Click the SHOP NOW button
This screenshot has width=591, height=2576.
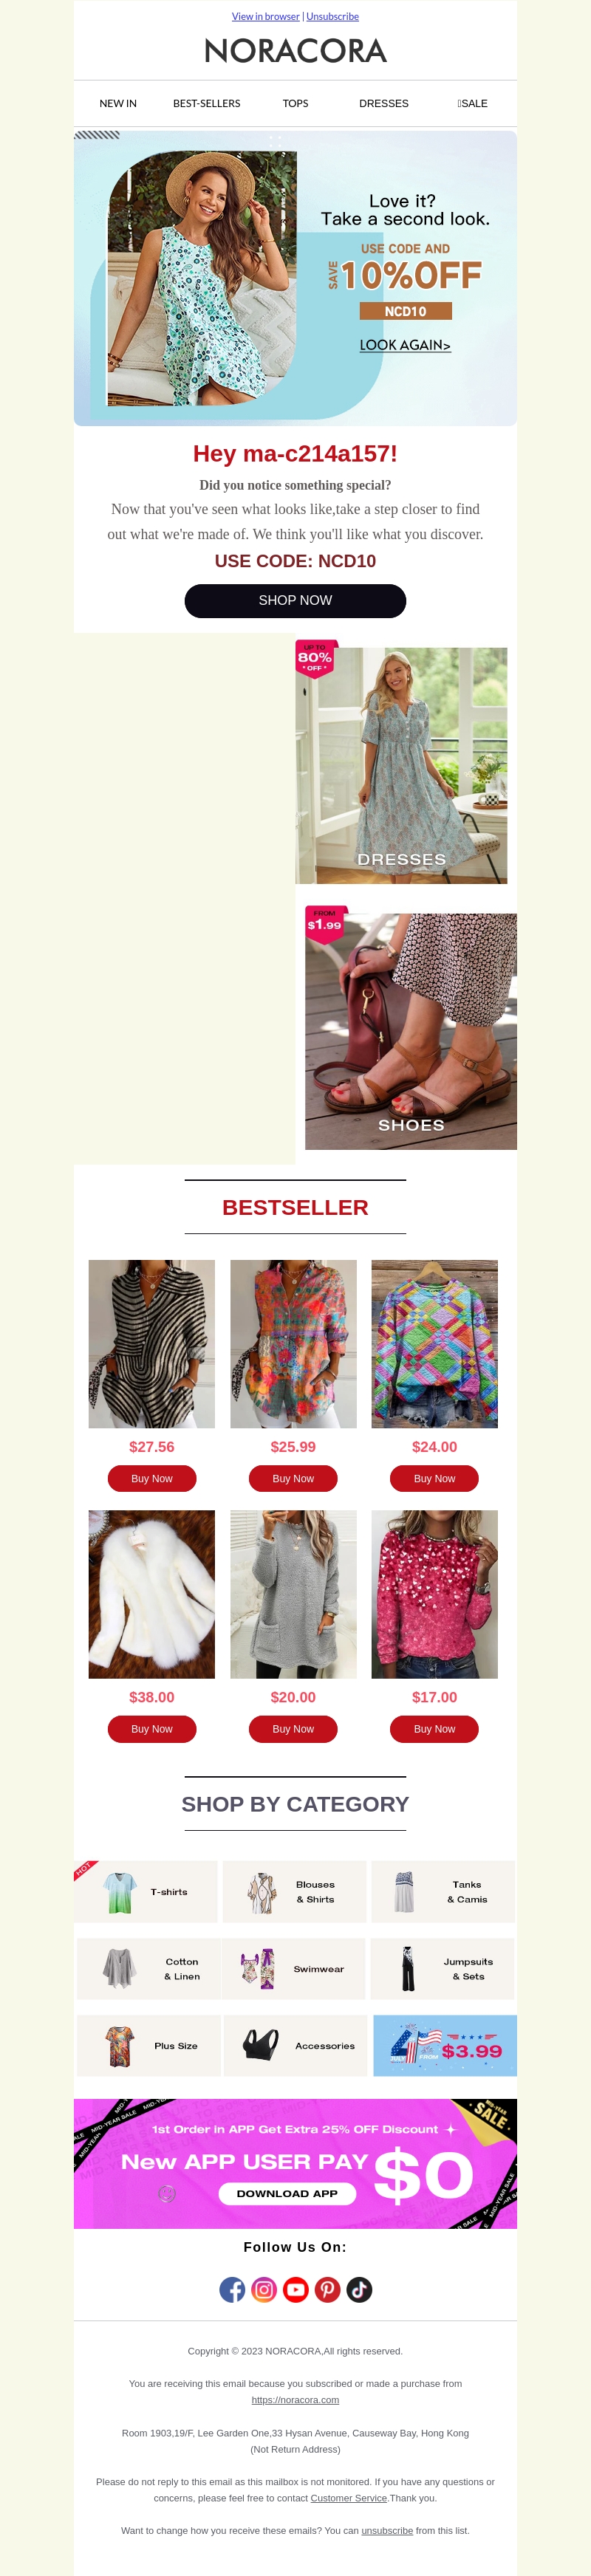click(x=295, y=600)
